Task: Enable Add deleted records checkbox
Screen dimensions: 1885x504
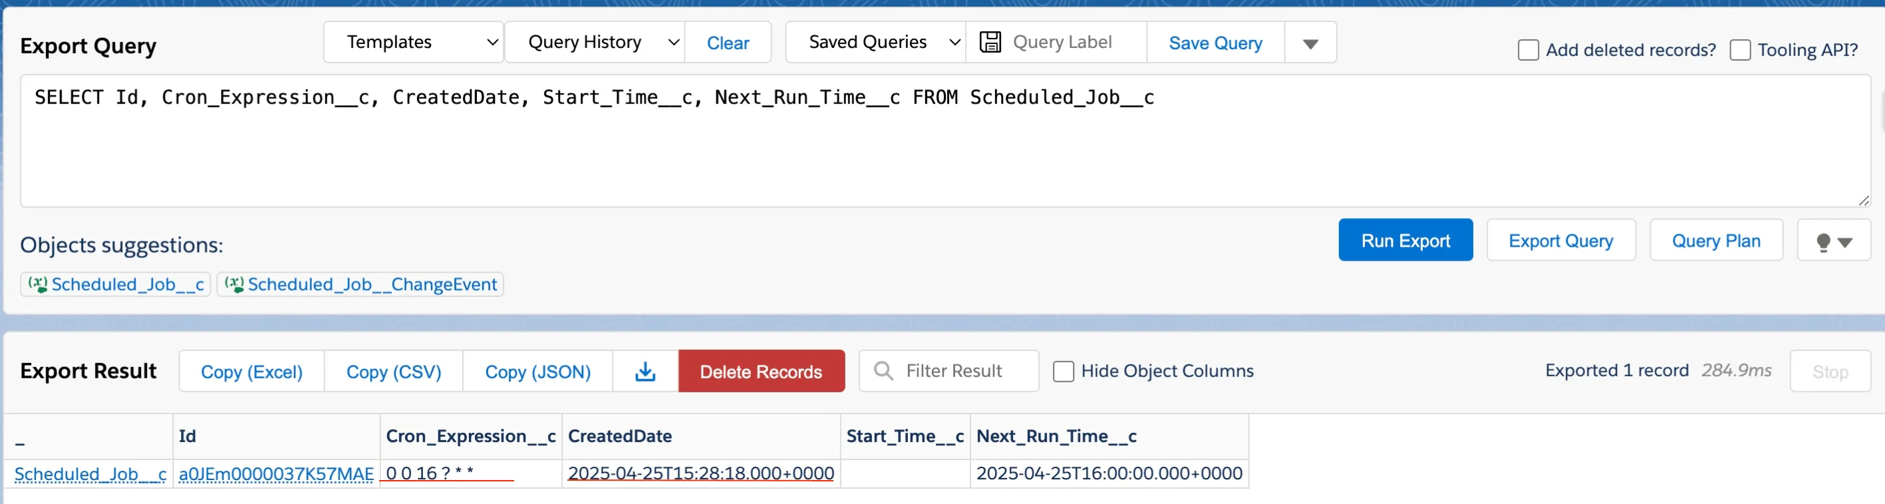Action: pyautogui.click(x=1528, y=51)
